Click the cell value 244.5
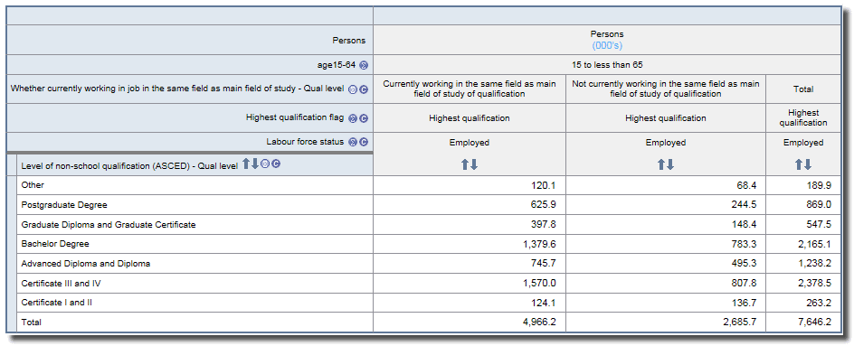 744,205
